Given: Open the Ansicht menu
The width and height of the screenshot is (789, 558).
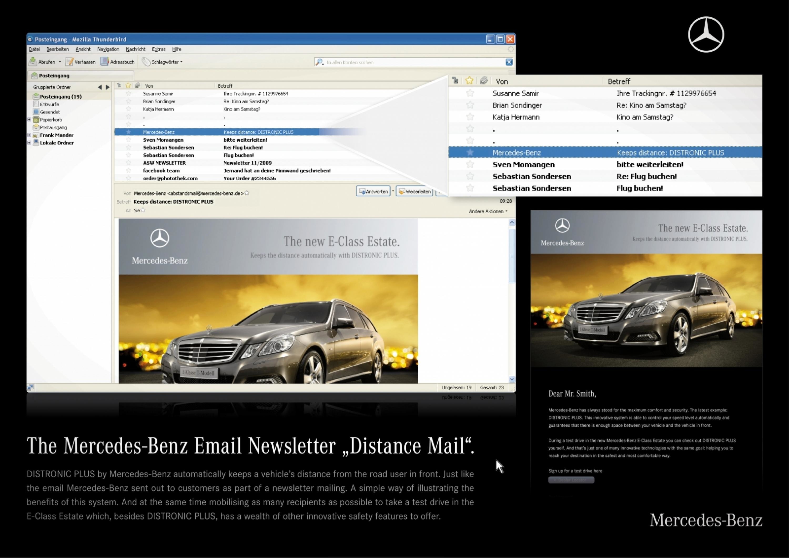Looking at the screenshot, I should 83,49.
